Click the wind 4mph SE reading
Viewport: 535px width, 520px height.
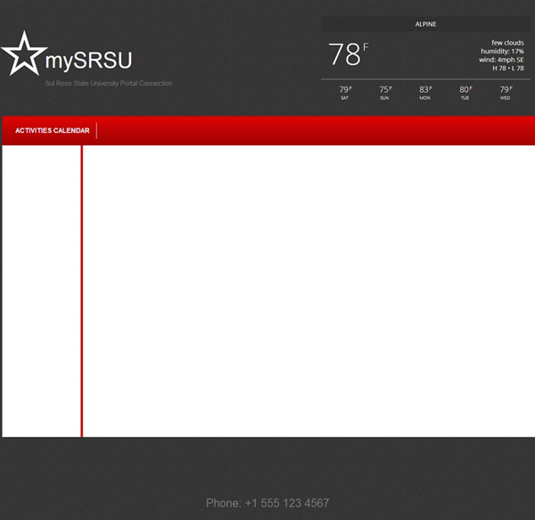501,60
